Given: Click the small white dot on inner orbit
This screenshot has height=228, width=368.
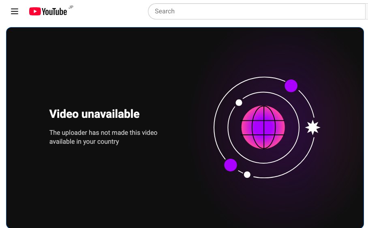Looking at the screenshot, I should click(x=239, y=102).
